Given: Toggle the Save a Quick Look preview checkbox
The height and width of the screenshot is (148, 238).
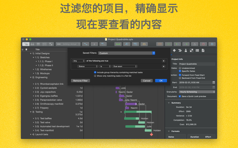Looking at the screenshot, I should coord(180,96).
